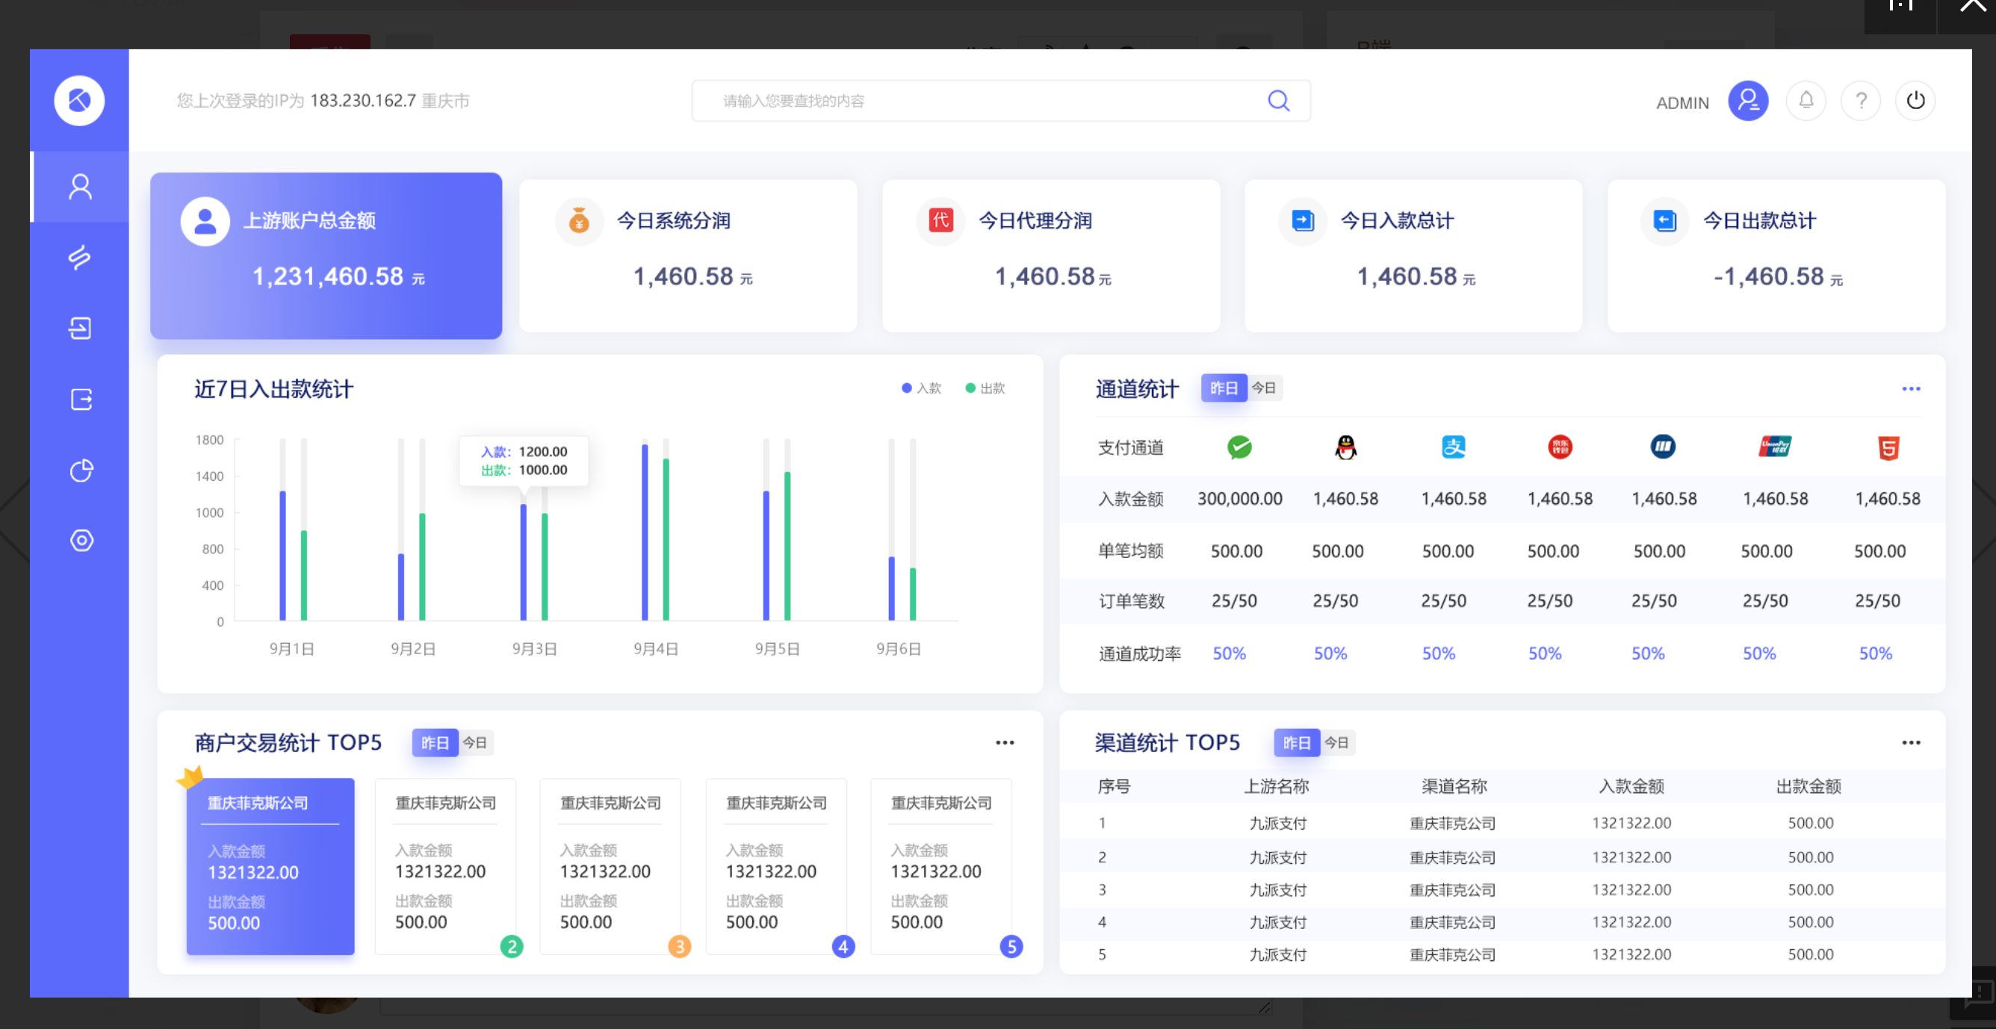Switch 商户交易统计 to 今日 tab
1996x1029 pixels.
(x=476, y=742)
